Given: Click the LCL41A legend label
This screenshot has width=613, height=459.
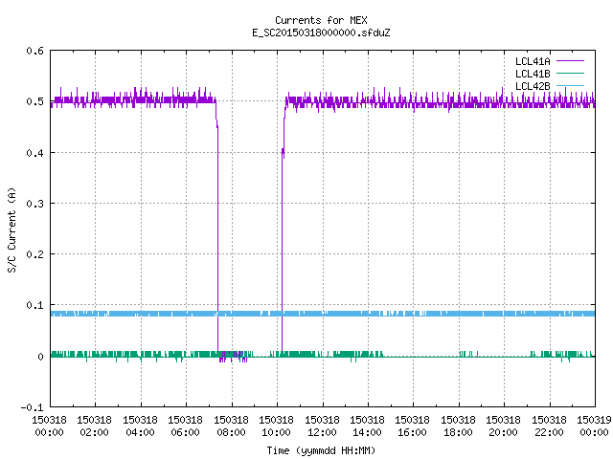Looking at the screenshot, I should click(533, 61).
